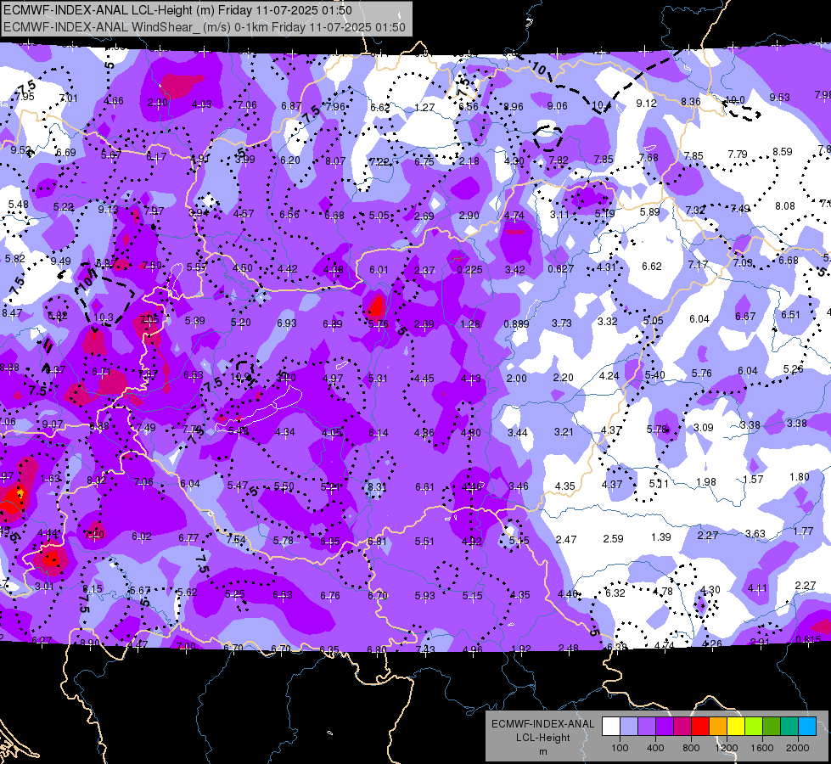Click the legend tick label 1600
Image resolution: width=831 pixels, height=764 pixels.
click(761, 748)
